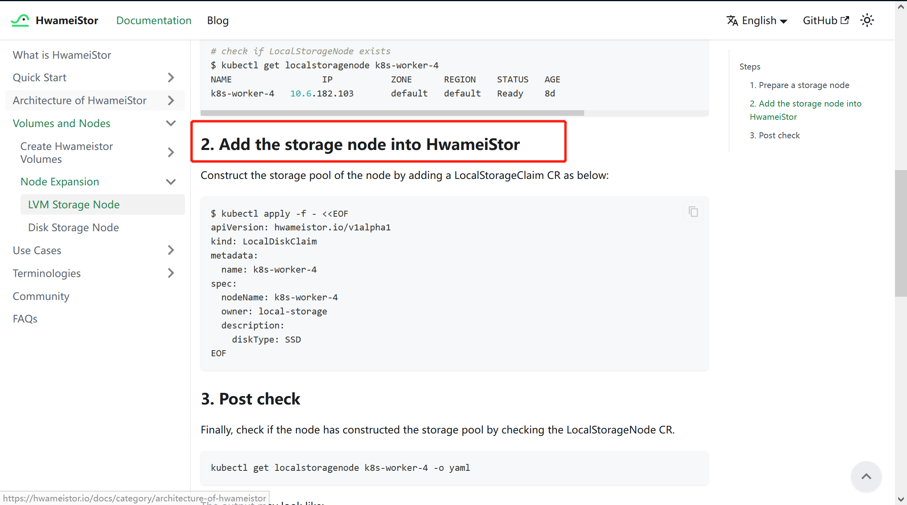Open the Documentation menu

[154, 20]
